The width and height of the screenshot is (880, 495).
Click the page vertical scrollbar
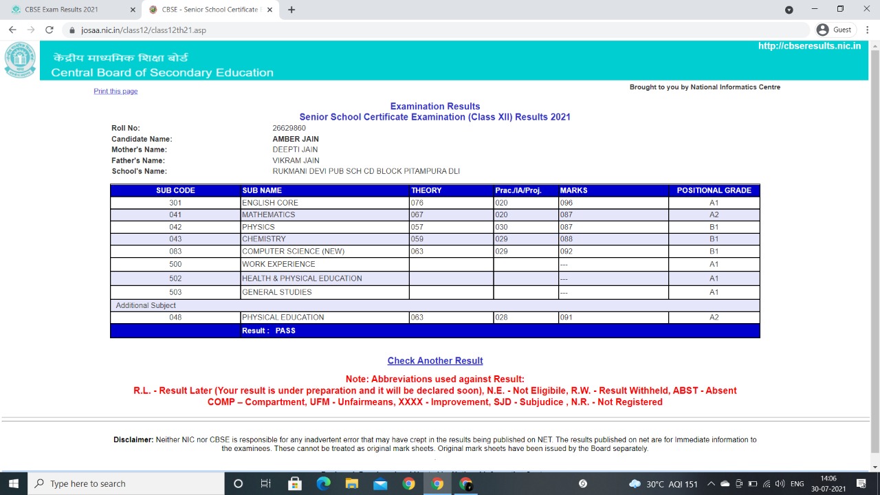click(875, 250)
